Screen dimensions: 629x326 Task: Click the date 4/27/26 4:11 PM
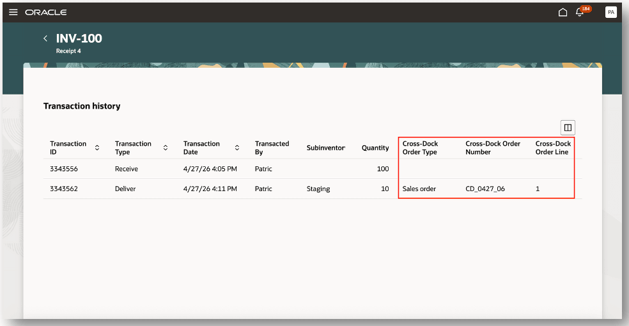click(210, 189)
